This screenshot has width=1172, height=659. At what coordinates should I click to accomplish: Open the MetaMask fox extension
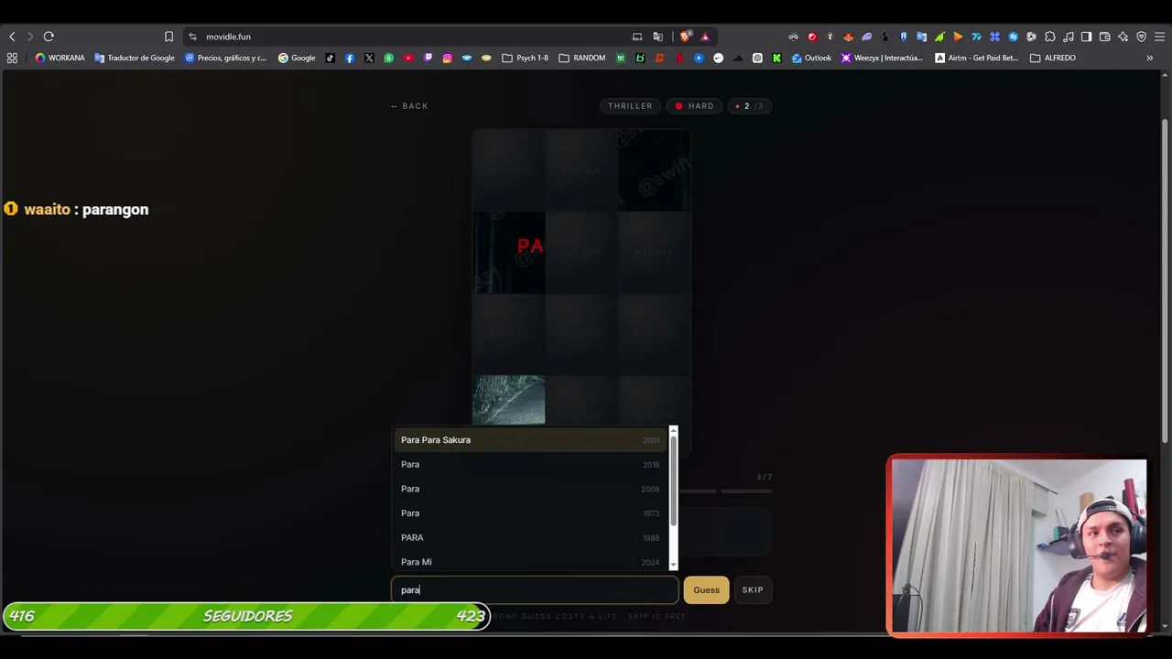[x=848, y=37]
